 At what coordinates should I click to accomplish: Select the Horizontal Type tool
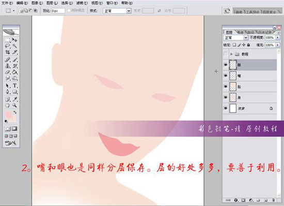[14, 85]
